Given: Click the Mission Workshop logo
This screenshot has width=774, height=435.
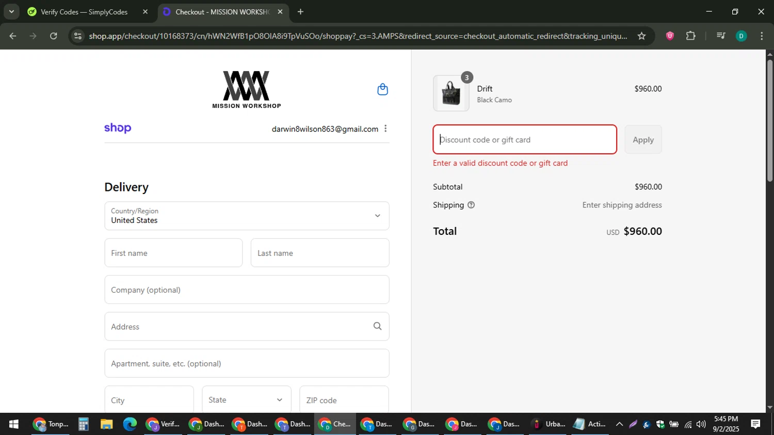Looking at the screenshot, I should [x=247, y=90].
